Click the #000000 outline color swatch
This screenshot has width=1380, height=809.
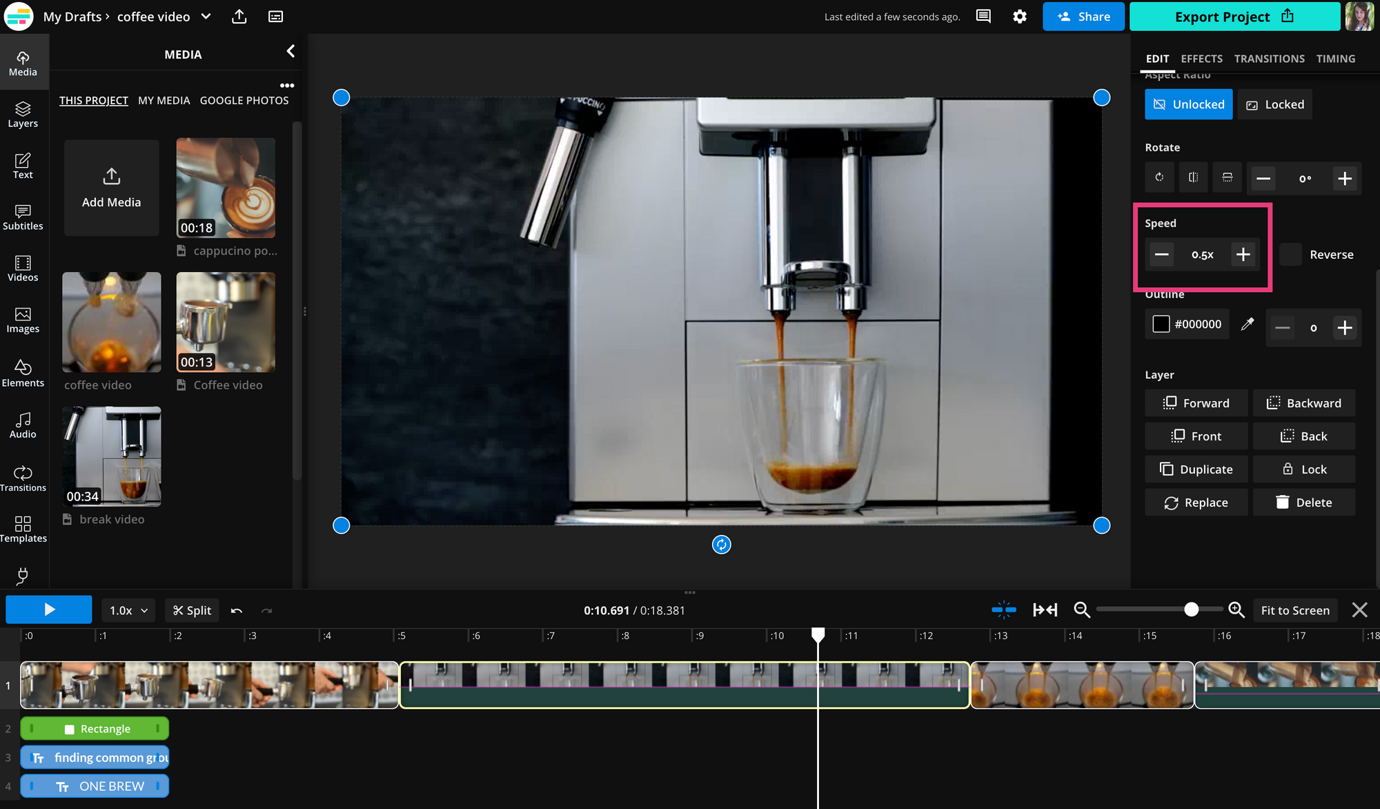coord(1161,324)
